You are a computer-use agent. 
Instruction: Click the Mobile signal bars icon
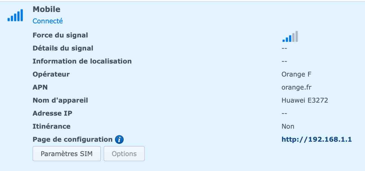tap(15, 15)
